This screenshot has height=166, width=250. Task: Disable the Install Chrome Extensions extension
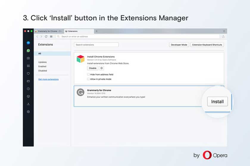[93, 68]
